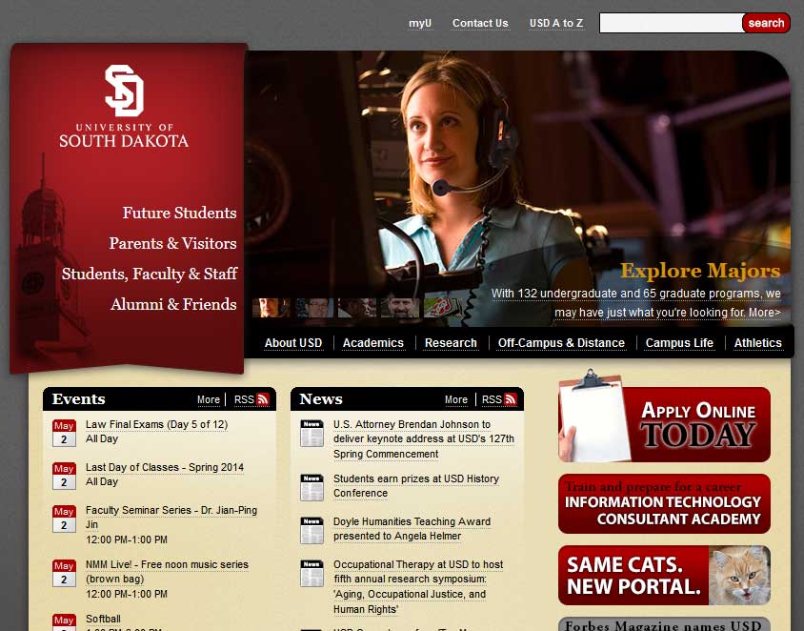
Task: Click calendar icon for NMM Live event
Action: [64, 573]
